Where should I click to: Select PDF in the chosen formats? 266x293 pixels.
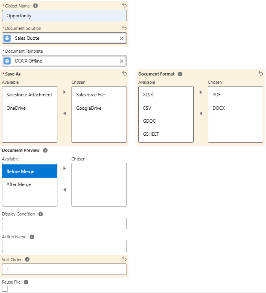tap(216, 95)
